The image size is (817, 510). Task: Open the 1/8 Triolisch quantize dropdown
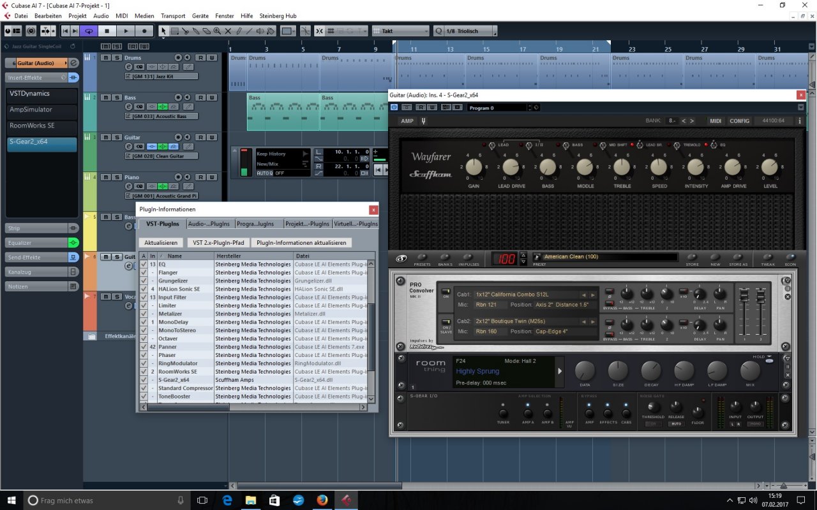(469, 31)
